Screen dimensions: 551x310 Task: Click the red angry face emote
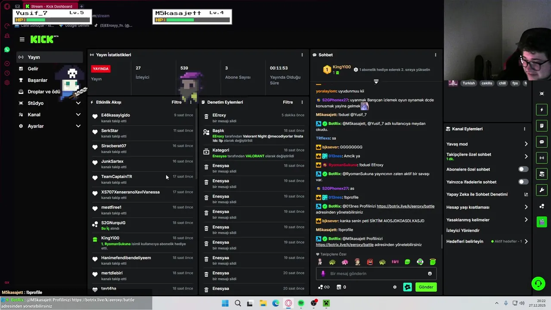(370, 262)
